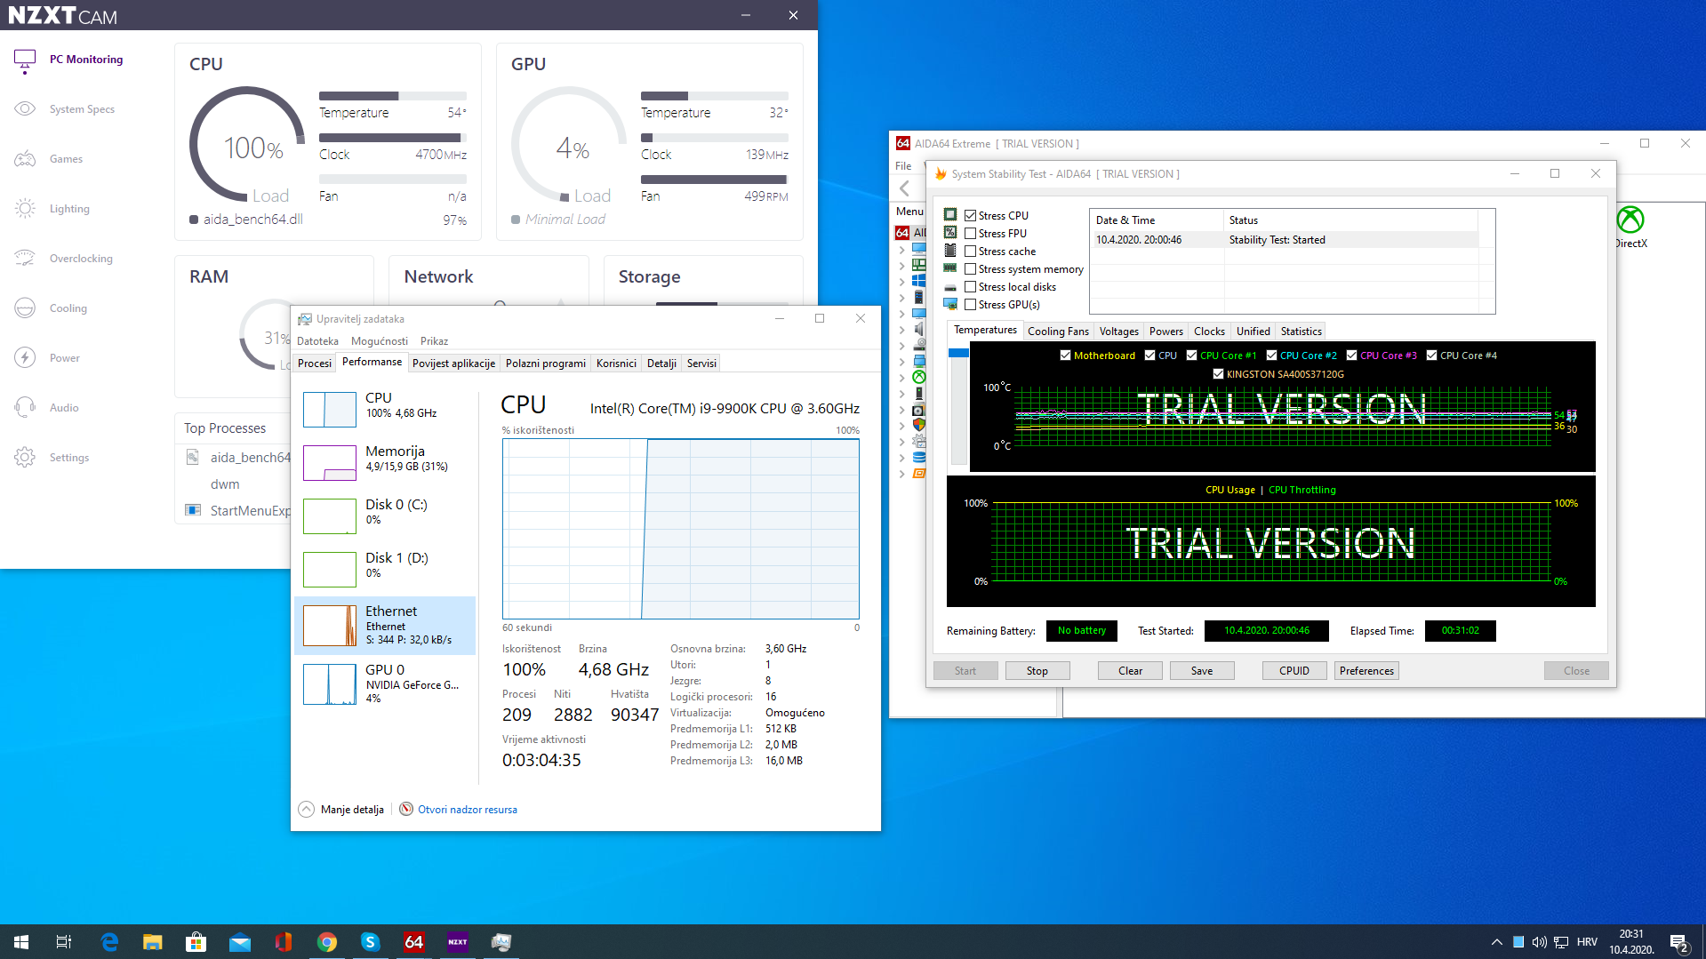Open Start menu on taskbar
Viewport: 1706px width, 959px height.
(21, 942)
